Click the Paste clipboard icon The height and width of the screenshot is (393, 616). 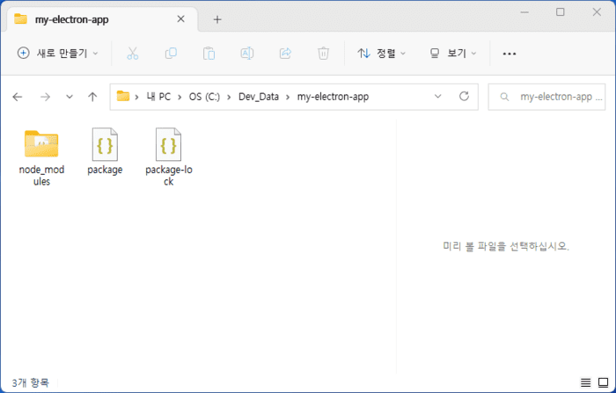tap(209, 53)
